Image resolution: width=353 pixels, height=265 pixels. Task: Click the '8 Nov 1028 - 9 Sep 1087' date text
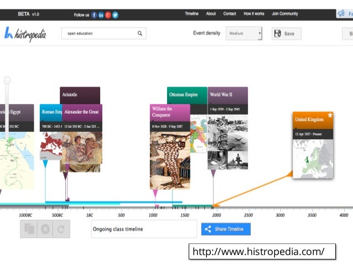tap(167, 127)
